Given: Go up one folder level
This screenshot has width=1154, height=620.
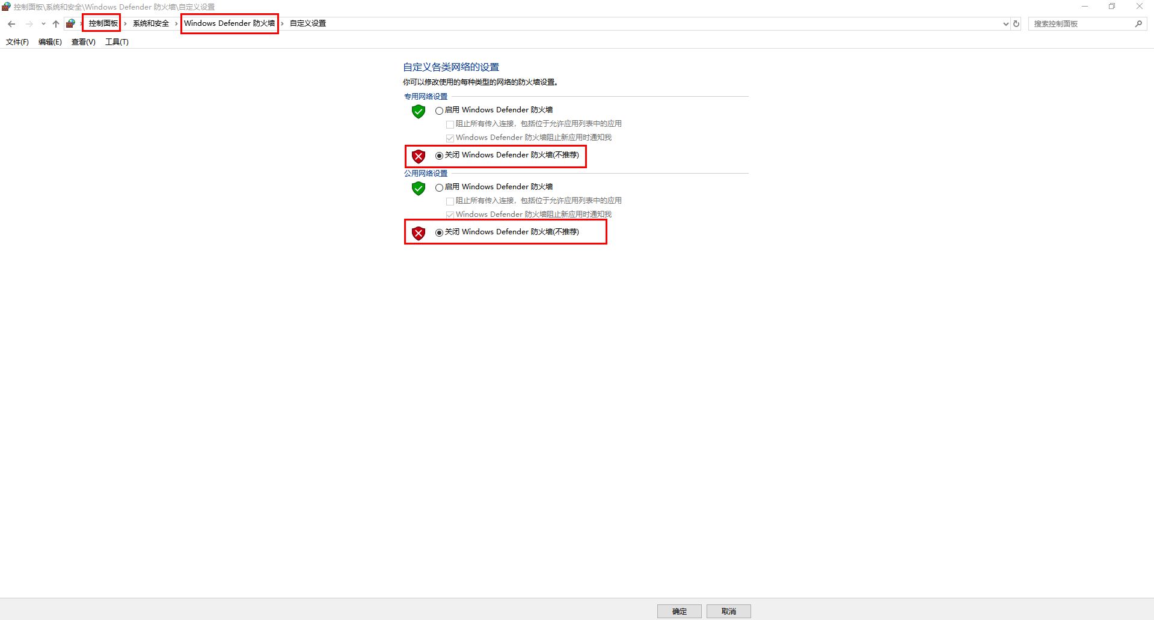Looking at the screenshot, I should pos(56,24).
